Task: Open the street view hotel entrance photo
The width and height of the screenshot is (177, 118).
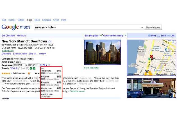Action: click(x=151, y=88)
